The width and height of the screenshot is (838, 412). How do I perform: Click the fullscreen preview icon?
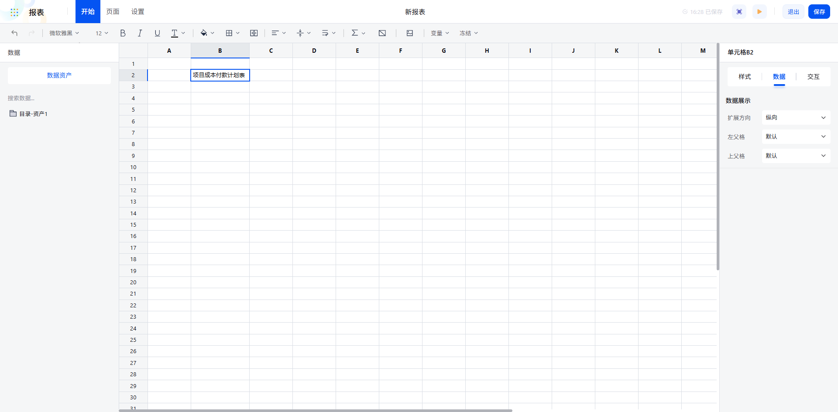[739, 12]
